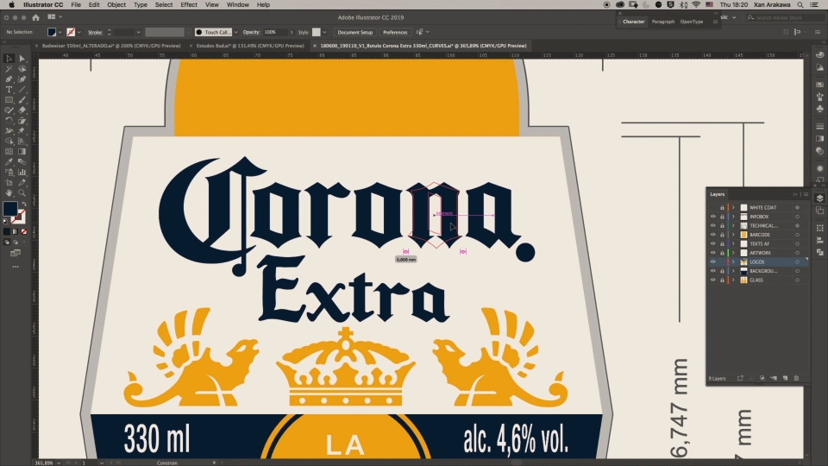Open the Window menu
This screenshot has width=828, height=466.
pos(238,5)
